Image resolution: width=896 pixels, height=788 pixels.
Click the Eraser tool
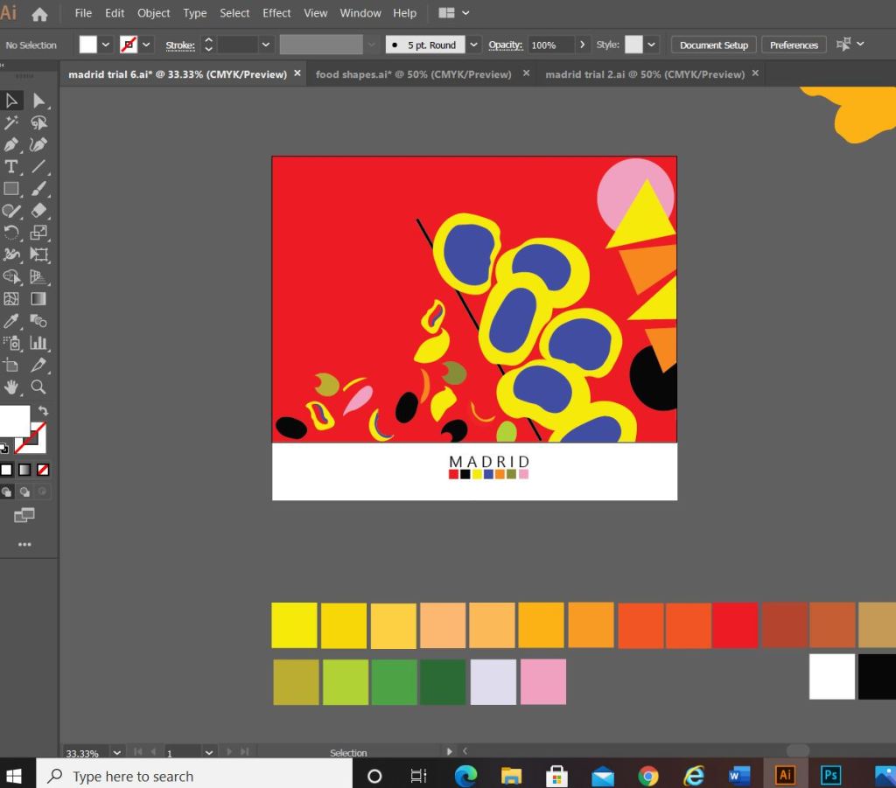[x=38, y=210]
